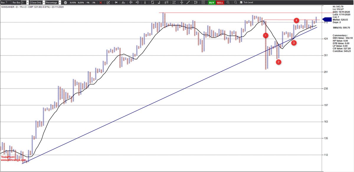This screenshot has height=172, width=354.
Task: Click the line chart indicator icon
Action: click(174, 2)
